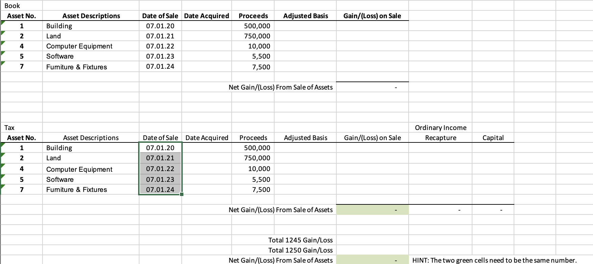Select Gain/(Loss) on Sale header in Book table

point(372,16)
